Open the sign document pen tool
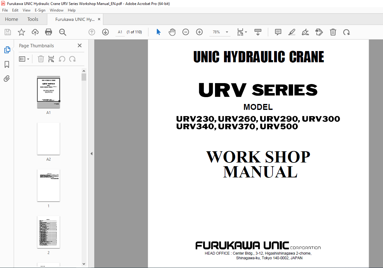This screenshot has width=383, height=268. pos(306,32)
